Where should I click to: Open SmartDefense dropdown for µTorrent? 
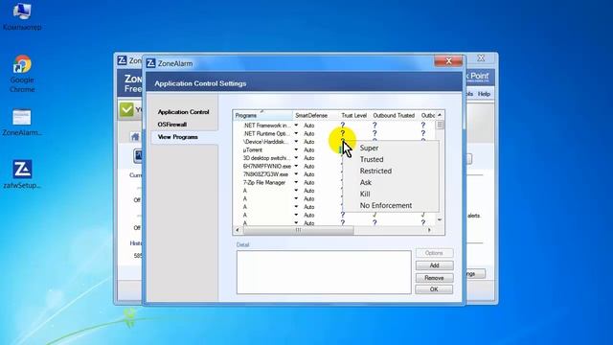click(x=296, y=149)
